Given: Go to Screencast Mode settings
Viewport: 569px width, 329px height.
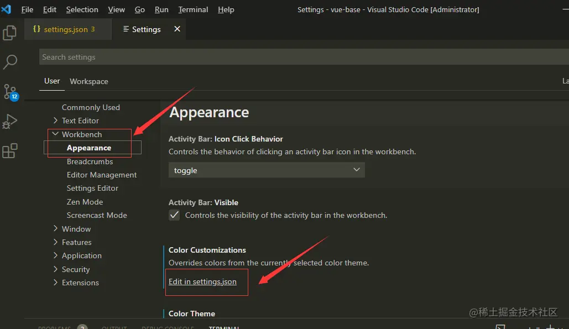Looking at the screenshot, I should [x=97, y=215].
